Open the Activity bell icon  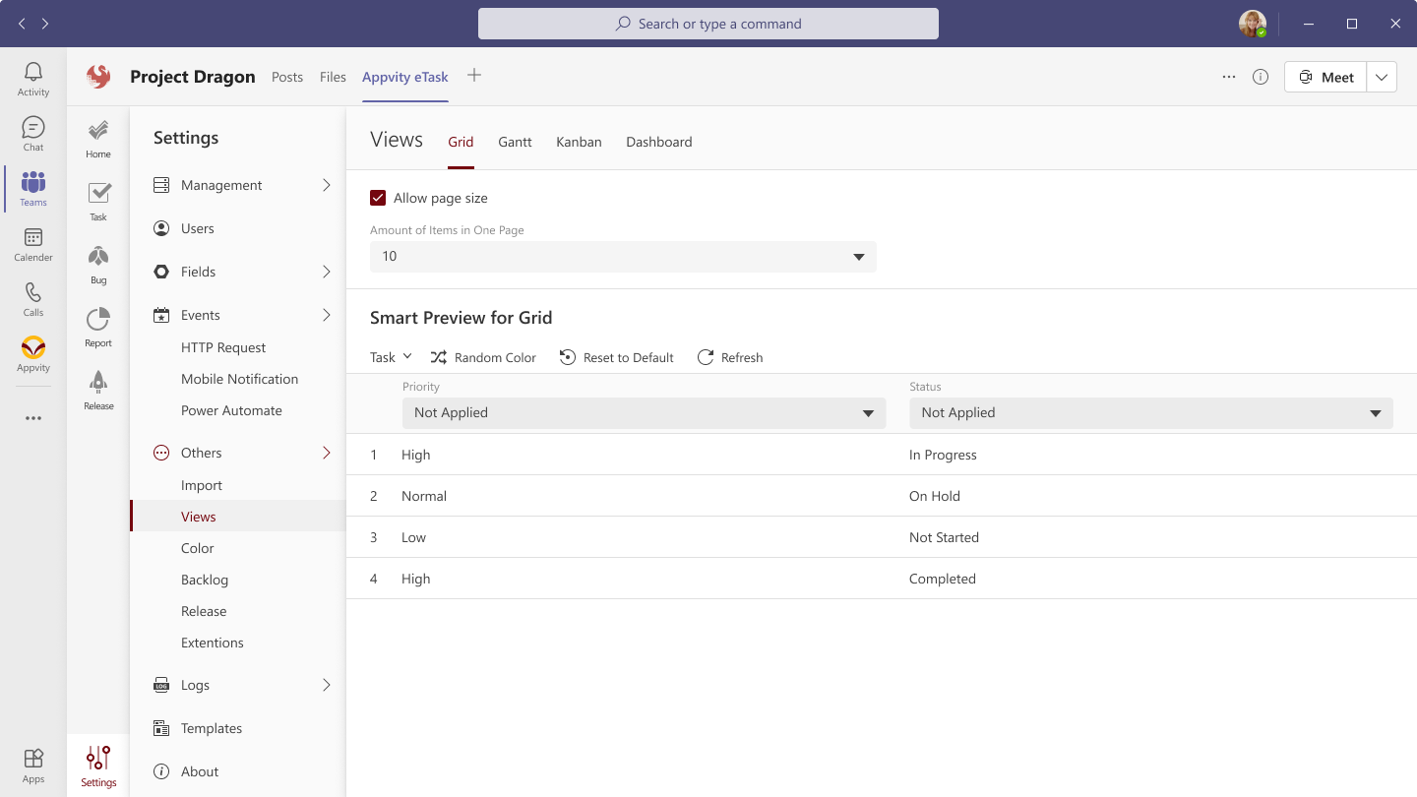click(x=33, y=73)
